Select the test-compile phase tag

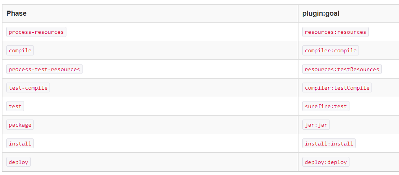tap(28, 88)
